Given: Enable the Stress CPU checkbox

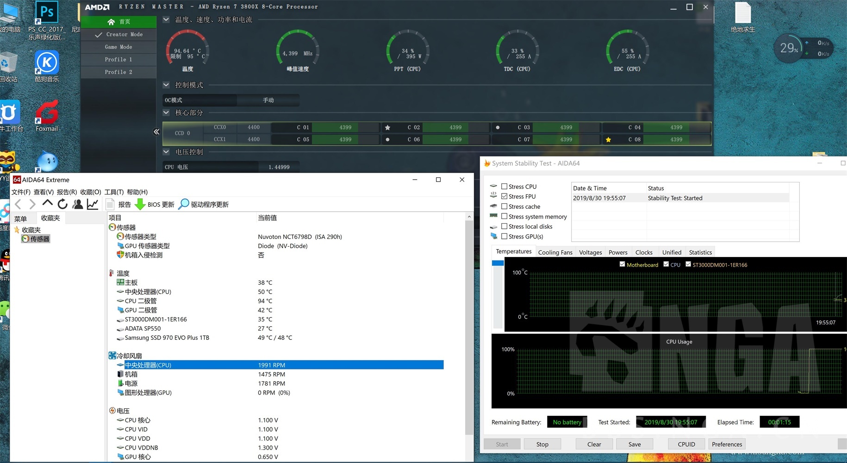Looking at the screenshot, I should tap(504, 186).
